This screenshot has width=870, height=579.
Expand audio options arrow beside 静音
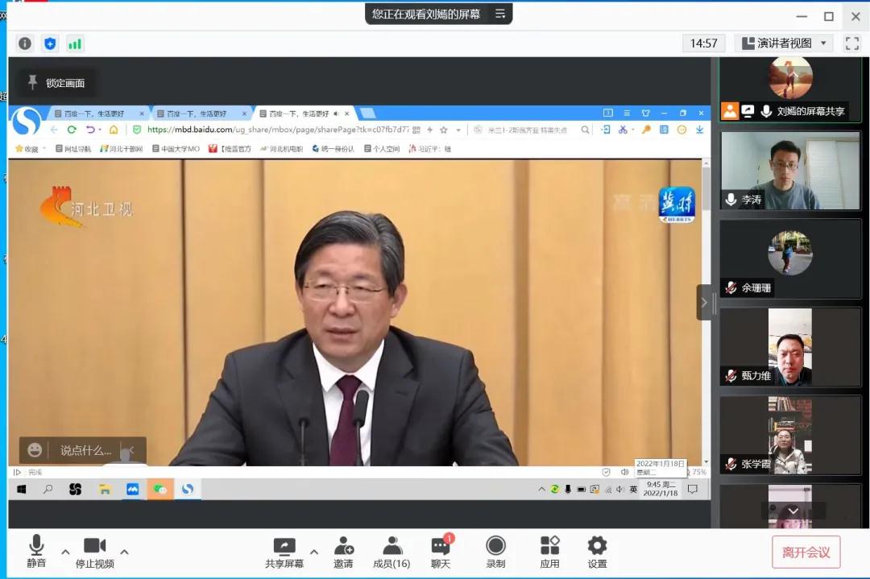coord(65,552)
